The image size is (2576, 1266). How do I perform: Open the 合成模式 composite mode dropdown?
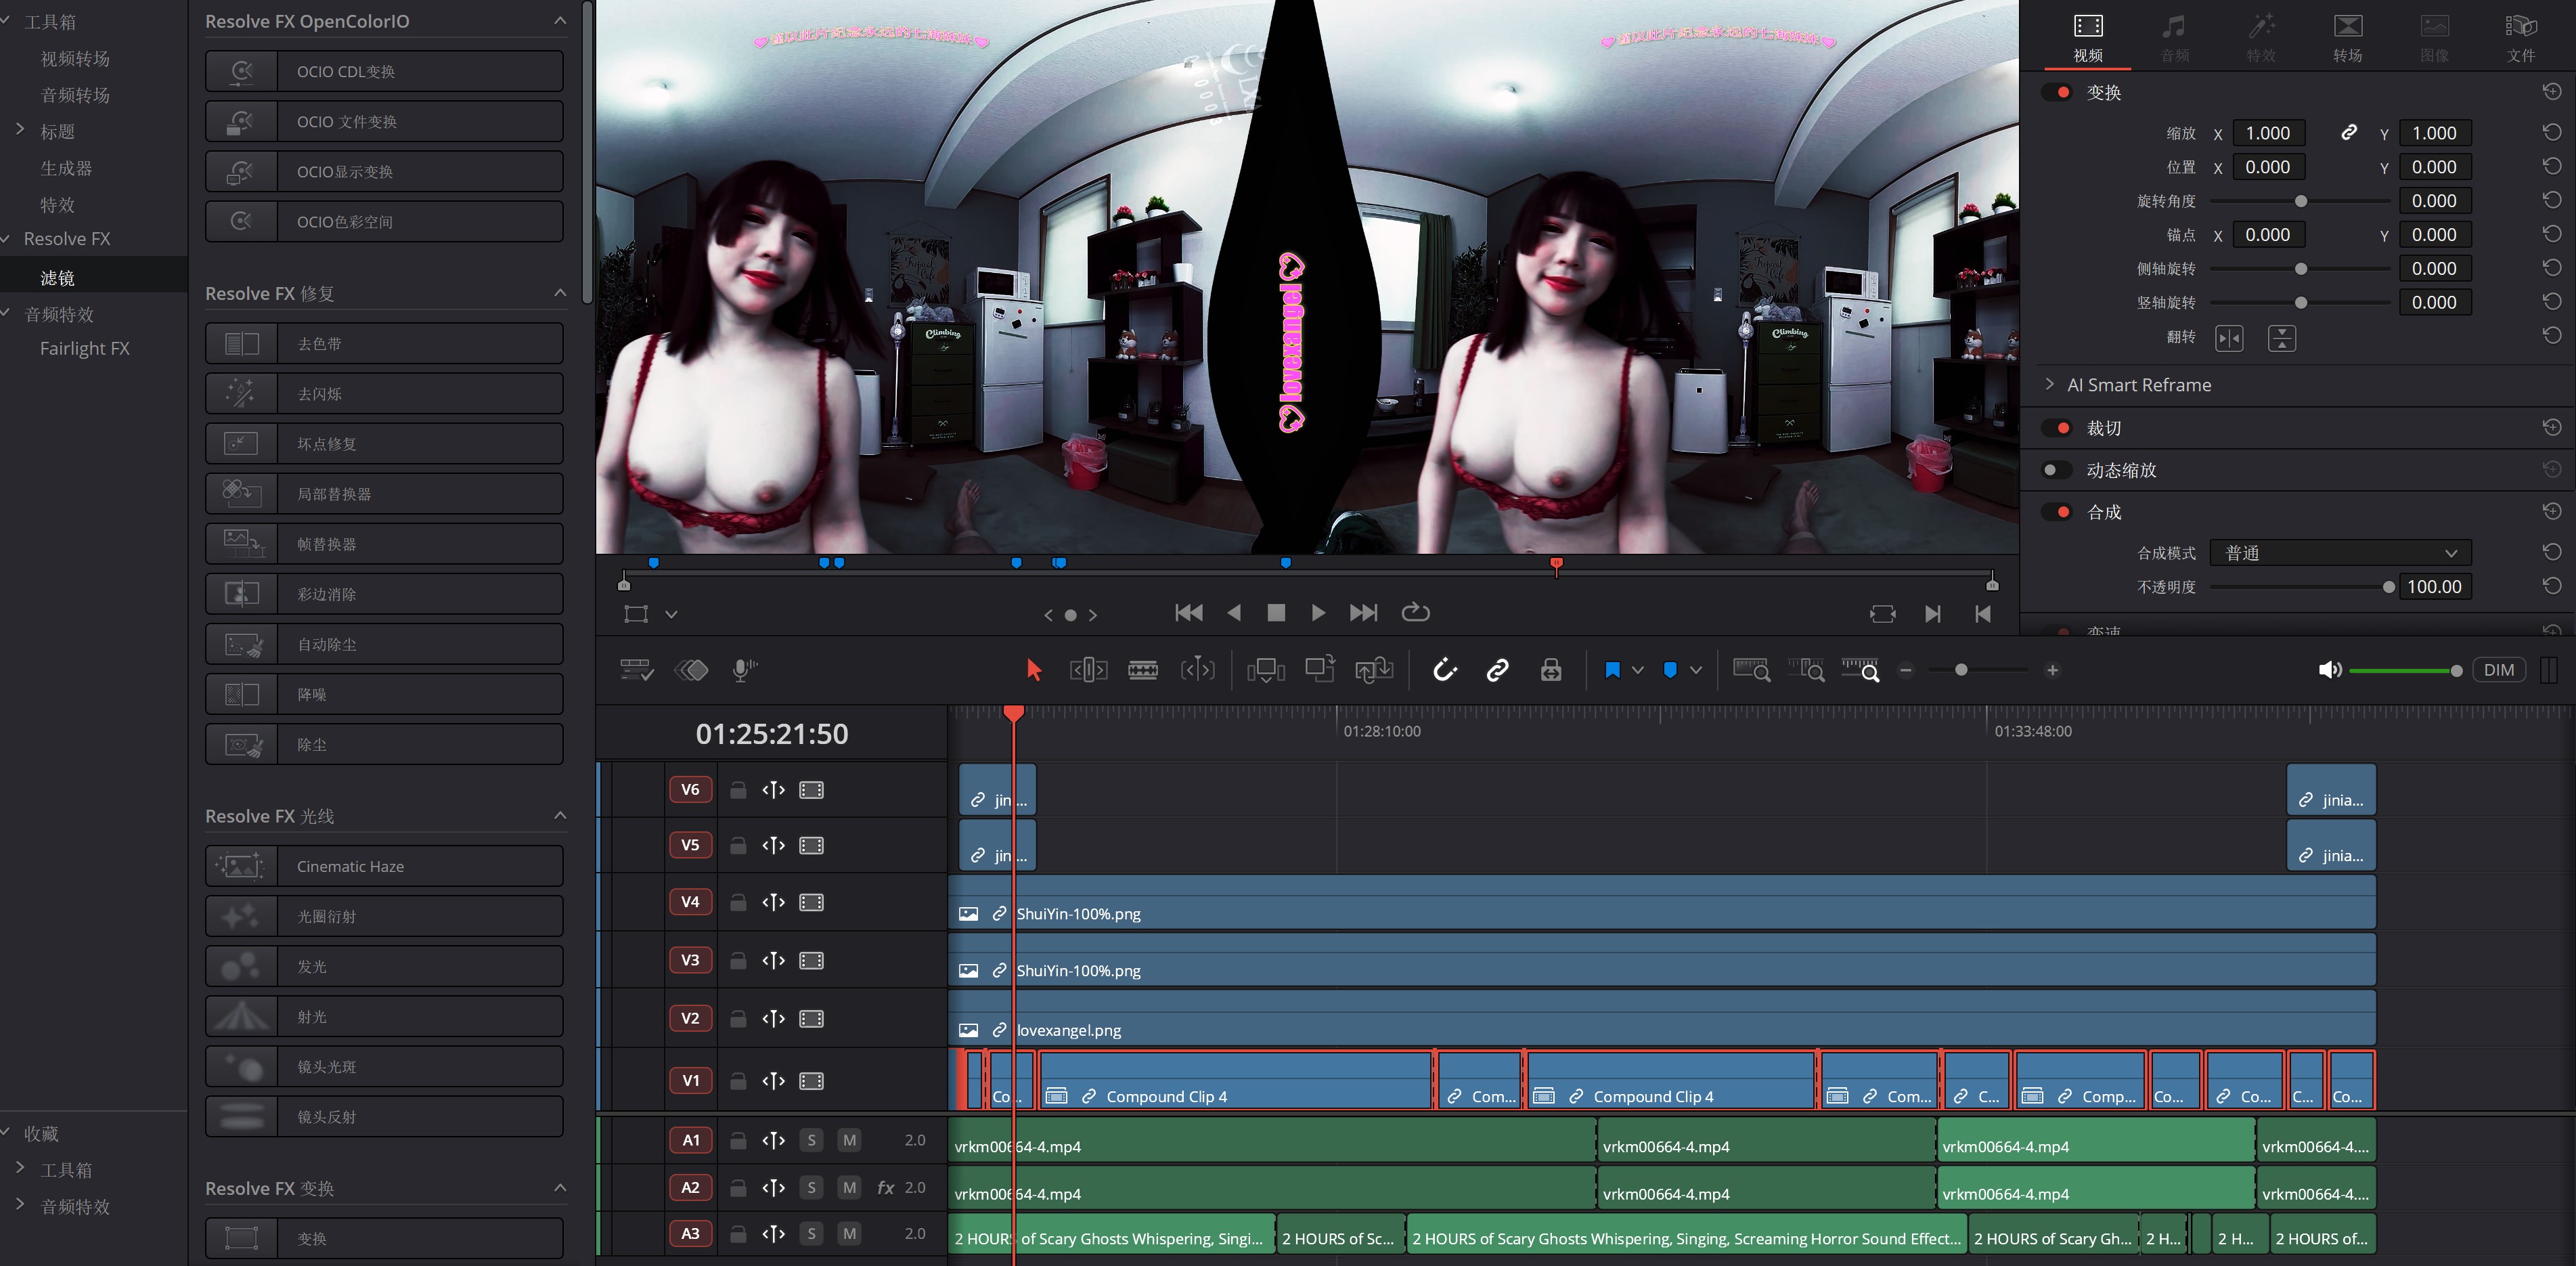(x=2340, y=553)
